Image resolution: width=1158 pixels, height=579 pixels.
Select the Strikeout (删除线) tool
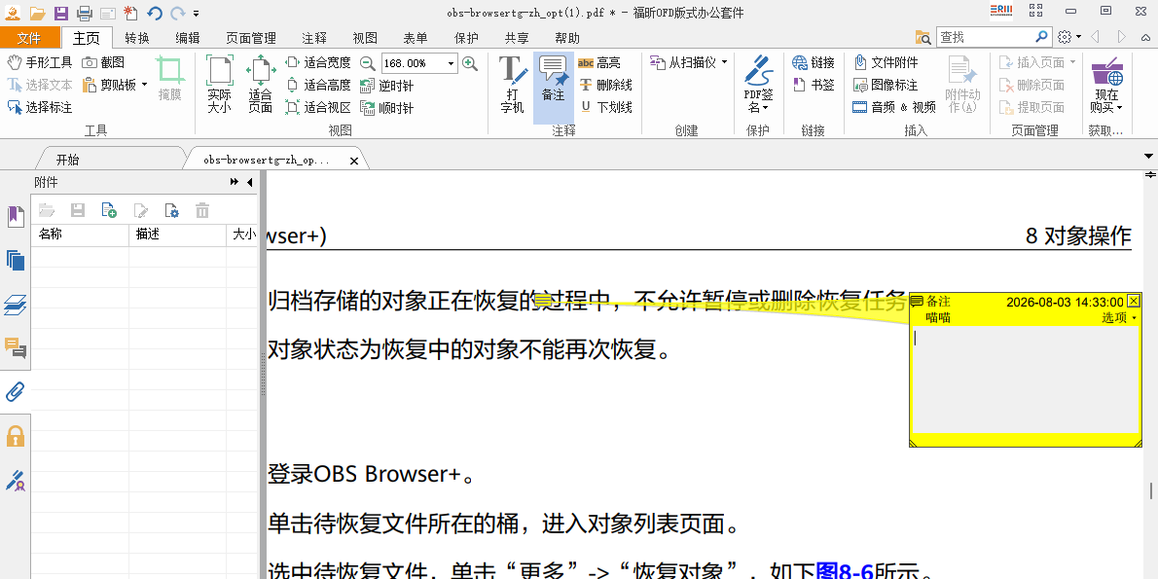[x=605, y=85]
